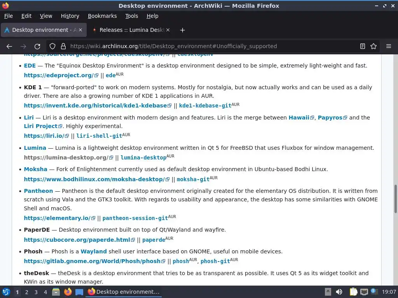Open the Liri Project link
Image resolution: width=398 pixels, height=298 pixels.
[x=43, y=126]
